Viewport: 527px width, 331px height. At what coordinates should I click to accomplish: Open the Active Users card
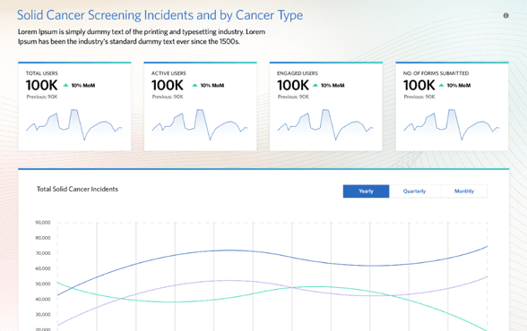pos(201,106)
